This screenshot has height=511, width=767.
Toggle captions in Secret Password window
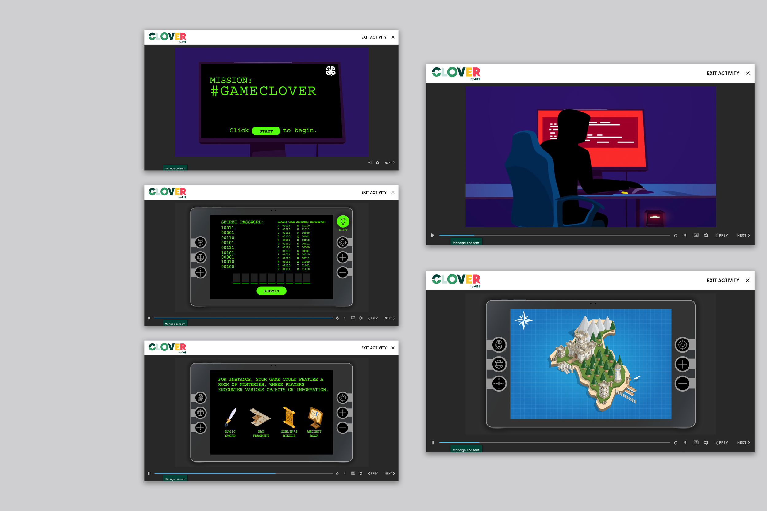(353, 318)
